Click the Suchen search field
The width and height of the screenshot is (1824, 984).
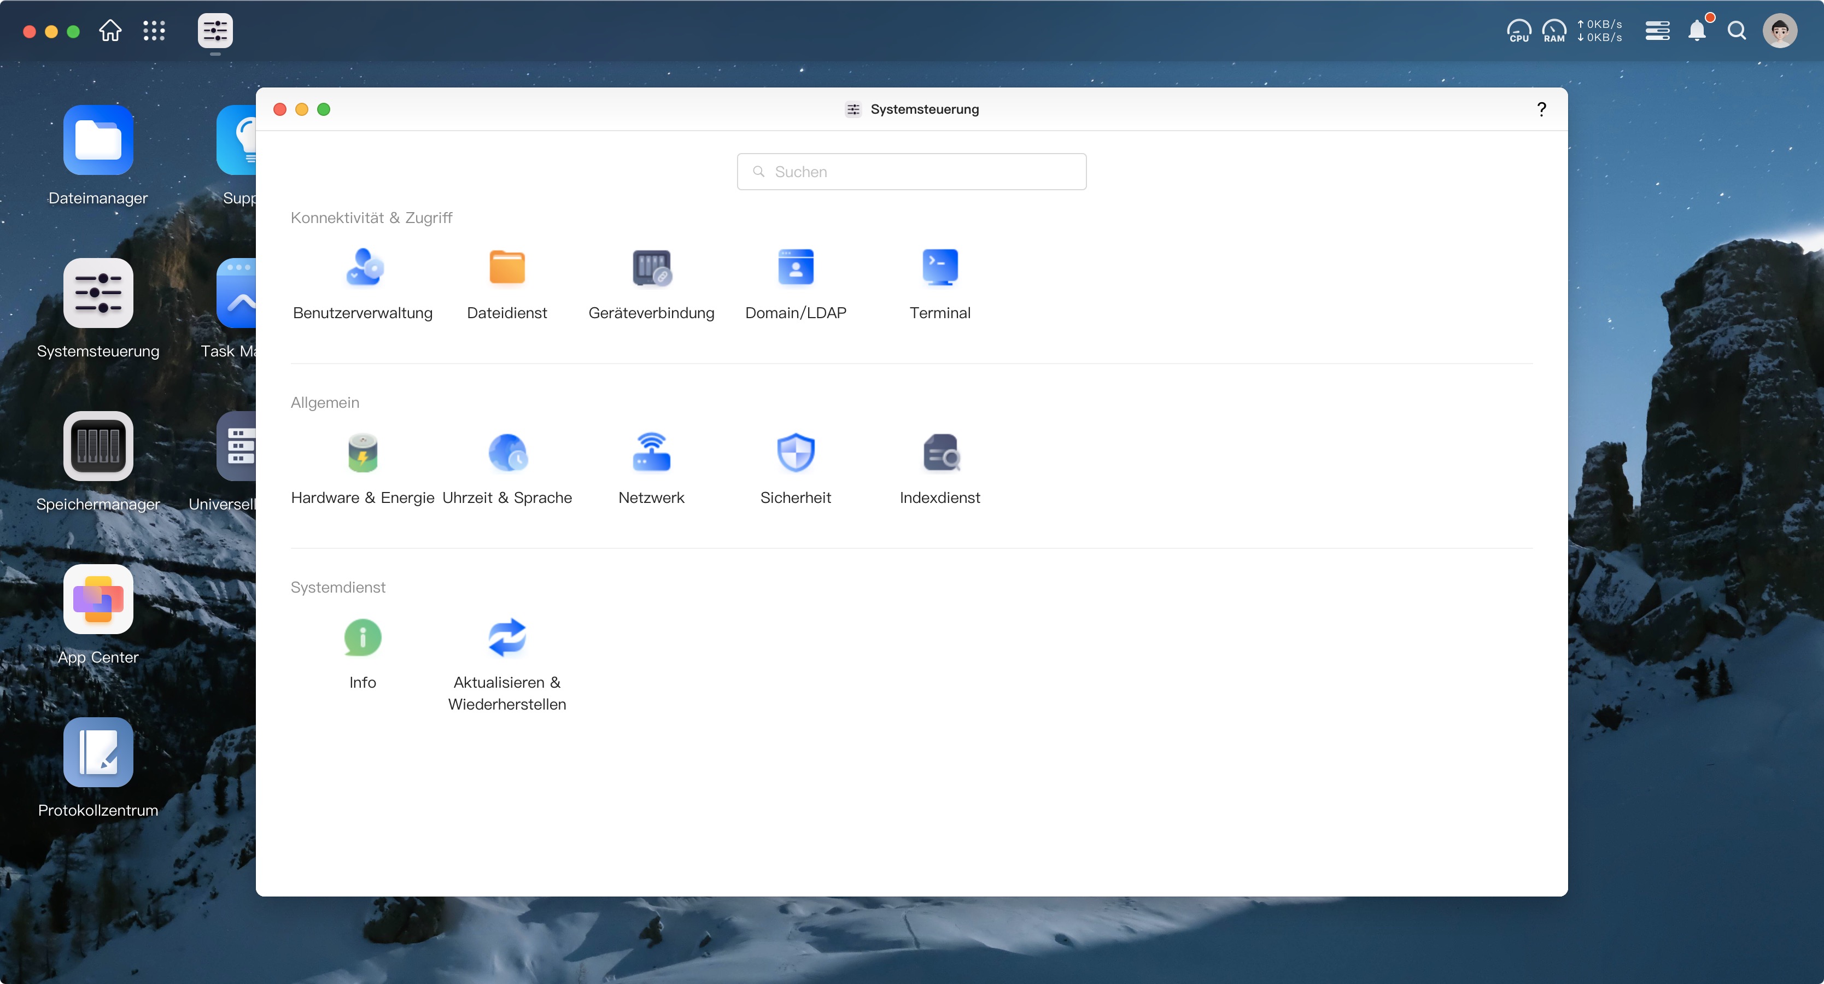click(911, 172)
